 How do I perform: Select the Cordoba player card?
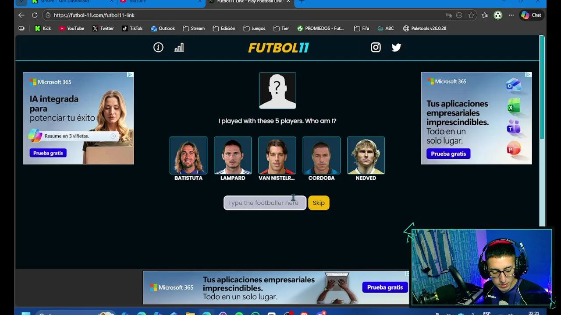321,159
